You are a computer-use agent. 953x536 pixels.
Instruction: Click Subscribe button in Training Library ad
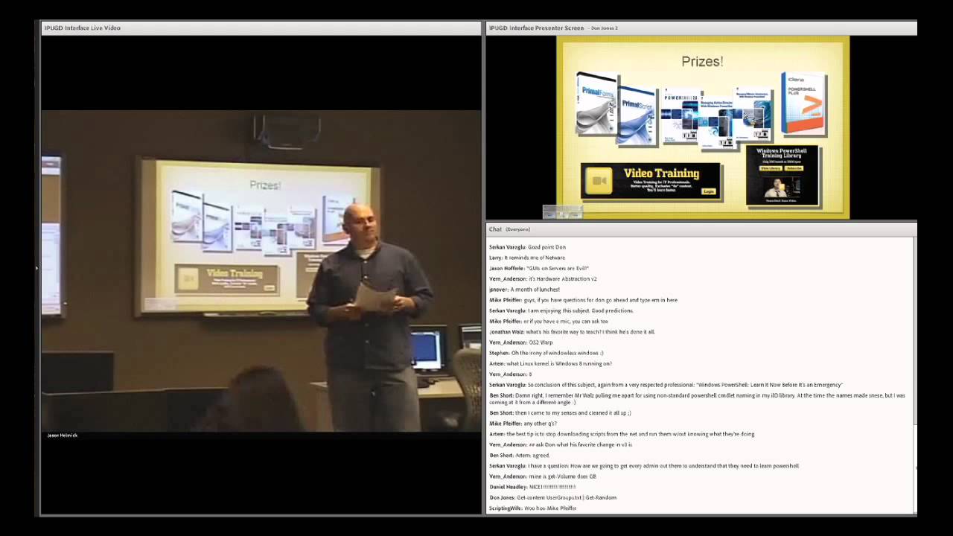click(794, 168)
